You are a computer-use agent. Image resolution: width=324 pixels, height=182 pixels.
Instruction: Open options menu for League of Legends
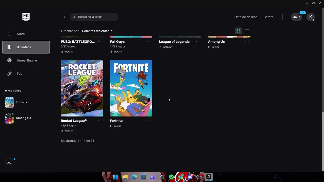pos(198,42)
